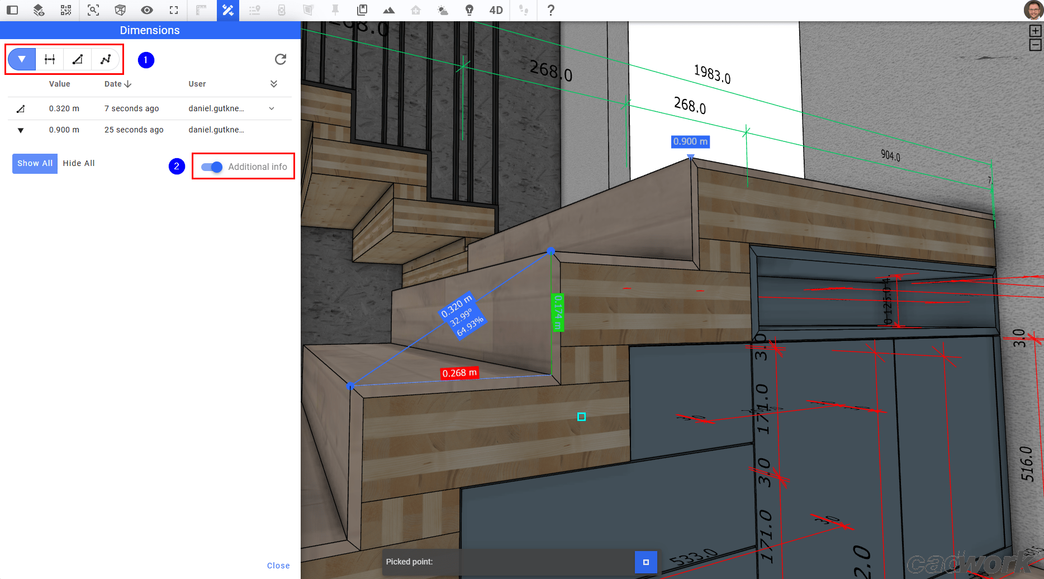The height and width of the screenshot is (579, 1044).
Task: Click the Close link in the panel
Action: point(278,565)
